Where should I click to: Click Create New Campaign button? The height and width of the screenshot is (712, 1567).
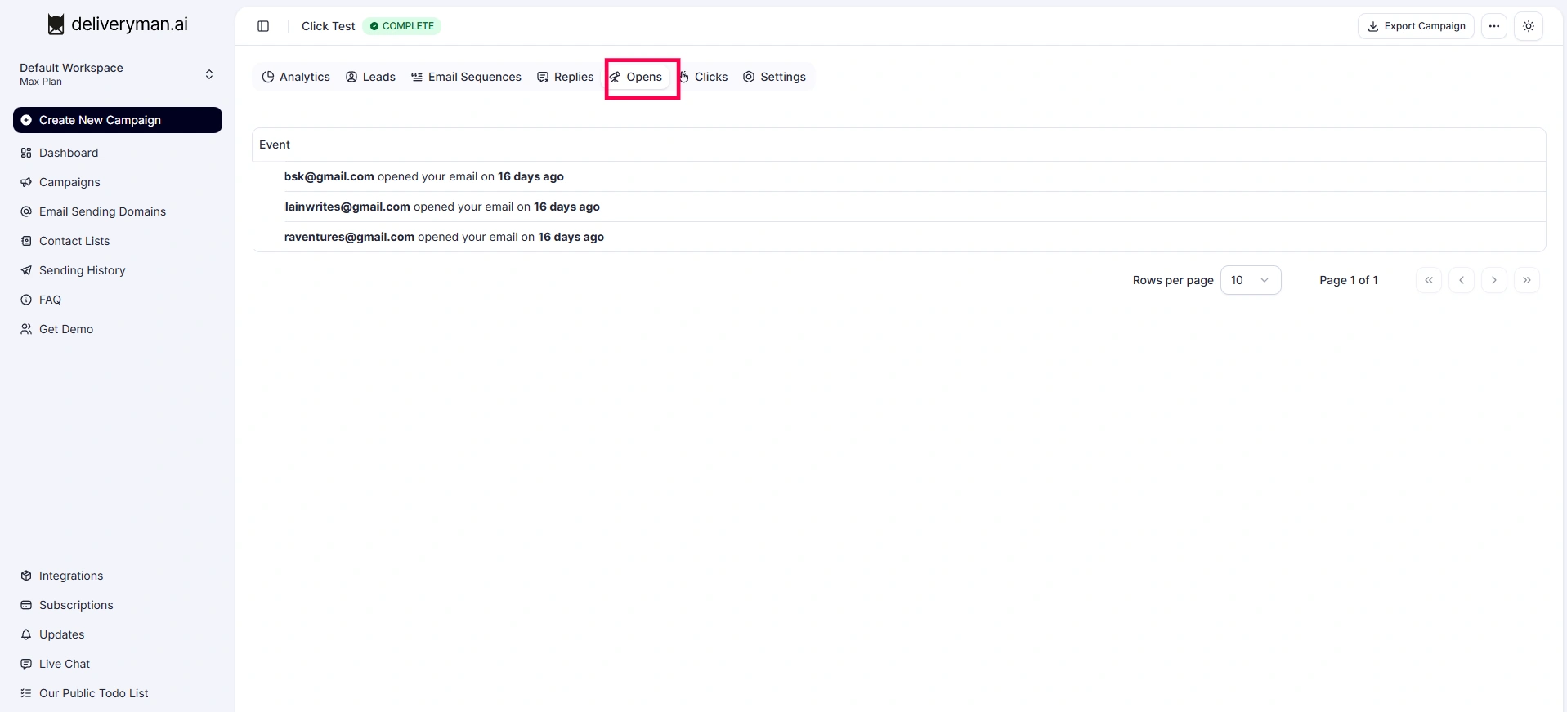(x=118, y=120)
